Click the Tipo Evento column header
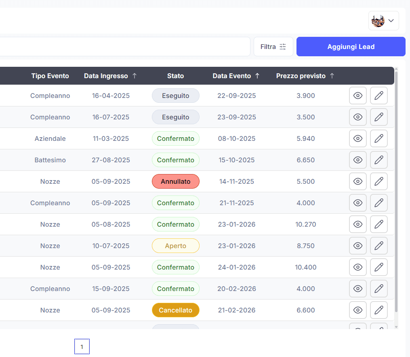 point(50,76)
